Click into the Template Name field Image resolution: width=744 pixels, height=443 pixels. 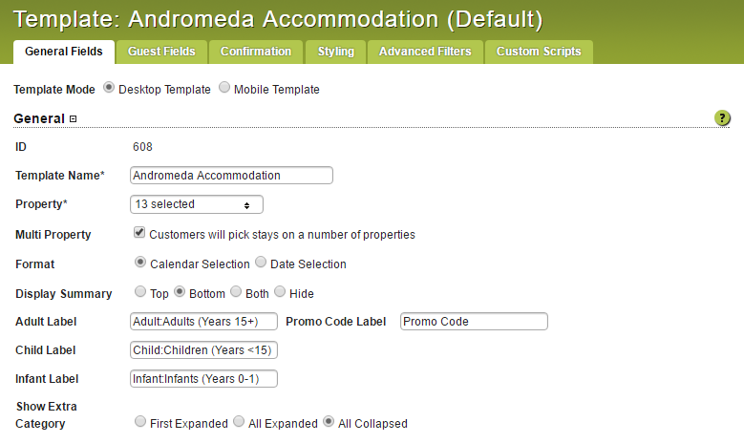231,176
